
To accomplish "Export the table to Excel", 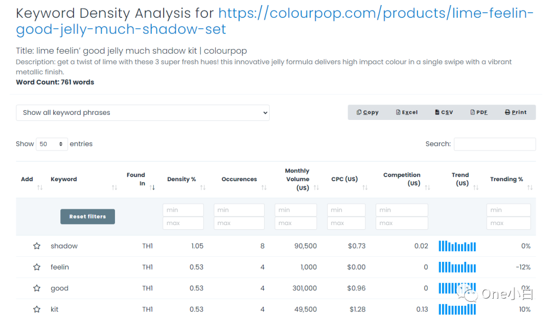I will (x=407, y=112).
